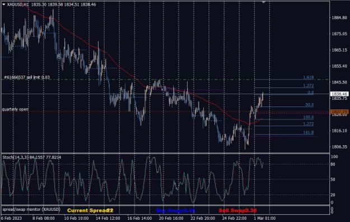This screenshot has width=350, height=222.
Task: Select the 50.0 Fibonacci level label
Action: (309, 105)
